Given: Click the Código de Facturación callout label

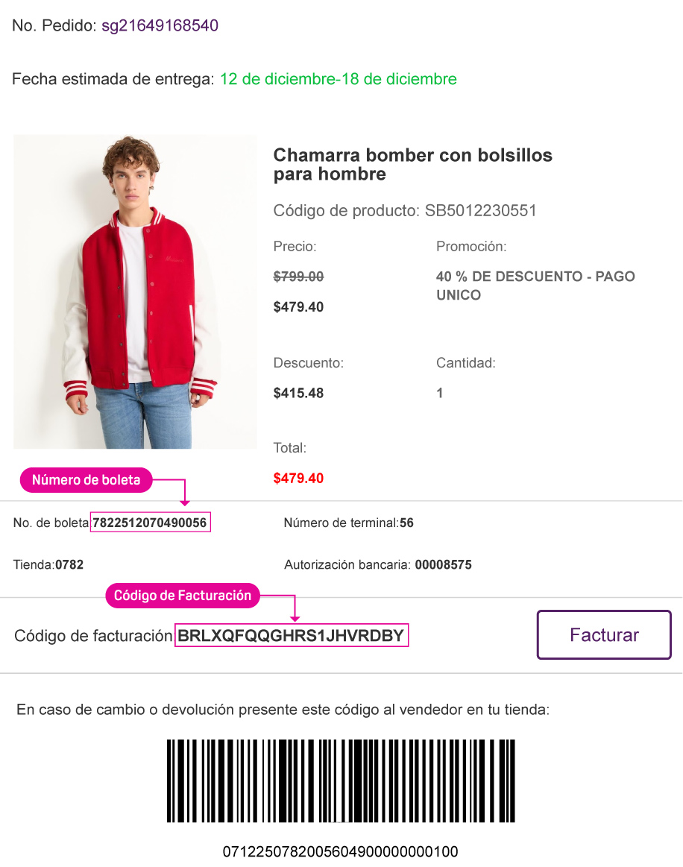Looking at the screenshot, I should (182, 596).
